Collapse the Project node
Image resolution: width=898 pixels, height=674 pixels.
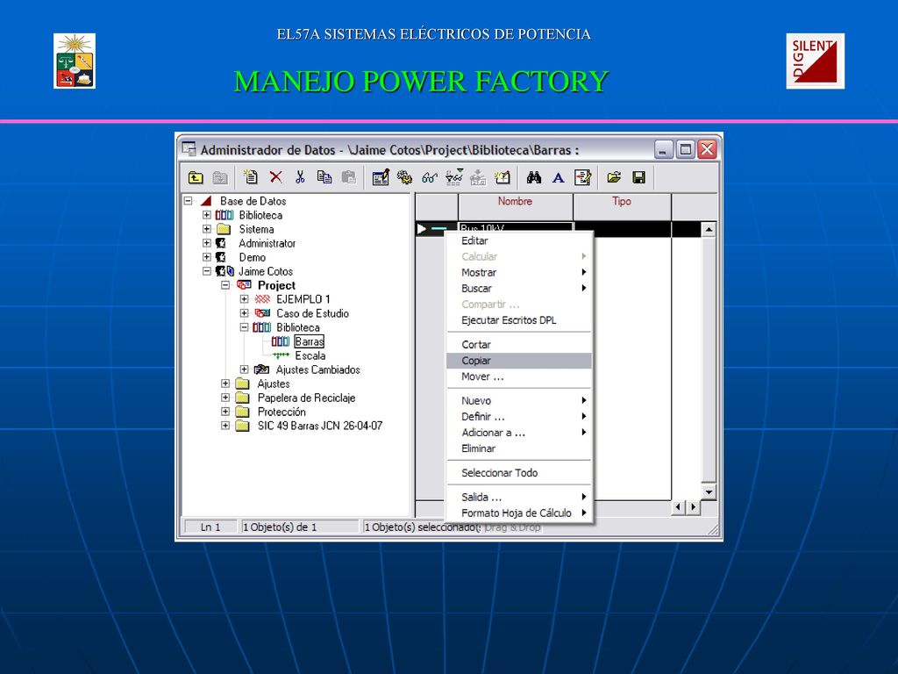[x=225, y=285]
